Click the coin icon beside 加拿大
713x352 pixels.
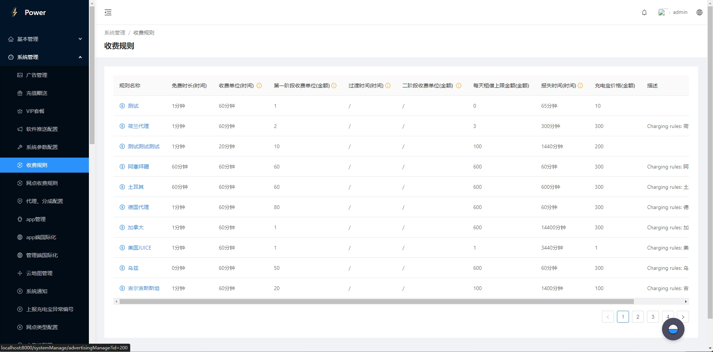(x=122, y=227)
